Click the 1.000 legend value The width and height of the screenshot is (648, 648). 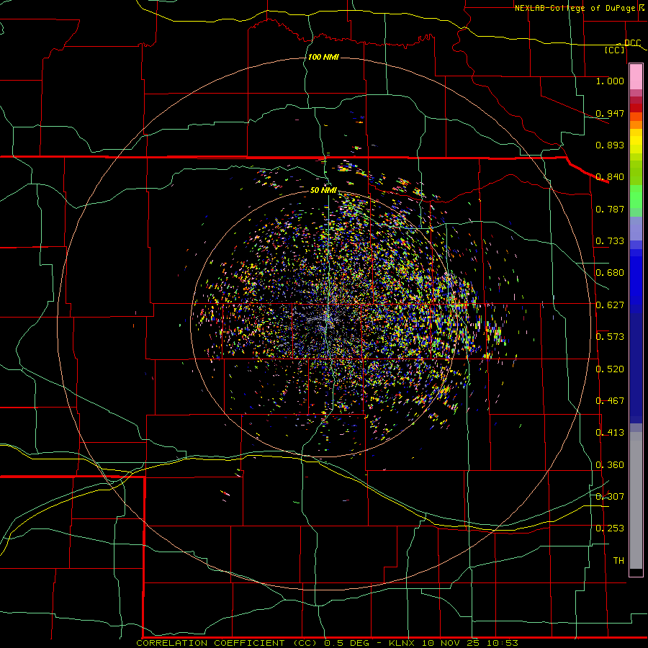[x=610, y=81]
